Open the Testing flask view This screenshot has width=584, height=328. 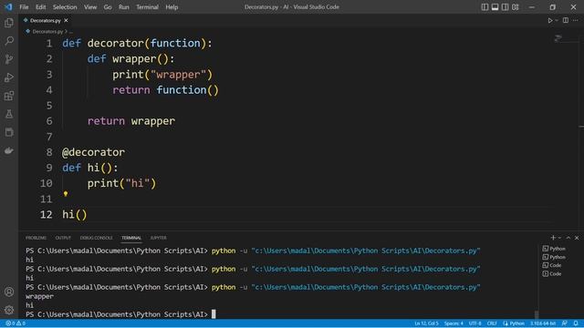9,114
